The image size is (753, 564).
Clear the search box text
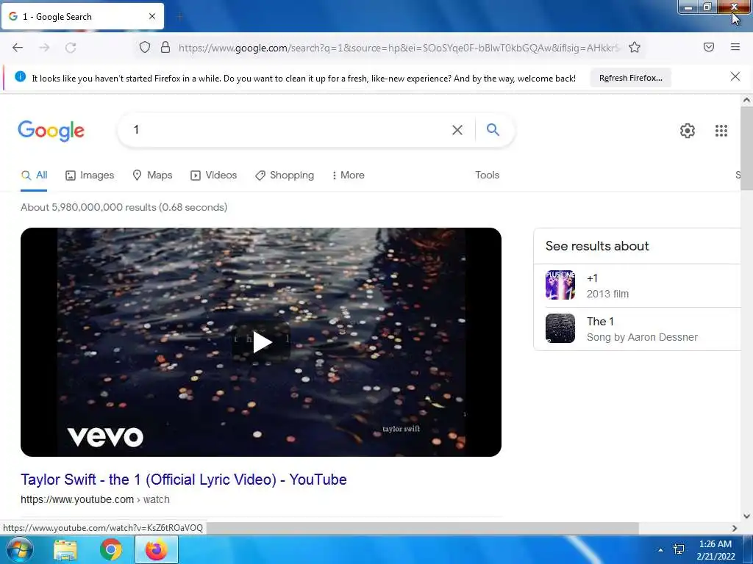pyautogui.click(x=457, y=130)
